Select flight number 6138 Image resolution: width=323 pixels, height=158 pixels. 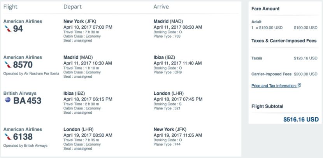pos(23,137)
